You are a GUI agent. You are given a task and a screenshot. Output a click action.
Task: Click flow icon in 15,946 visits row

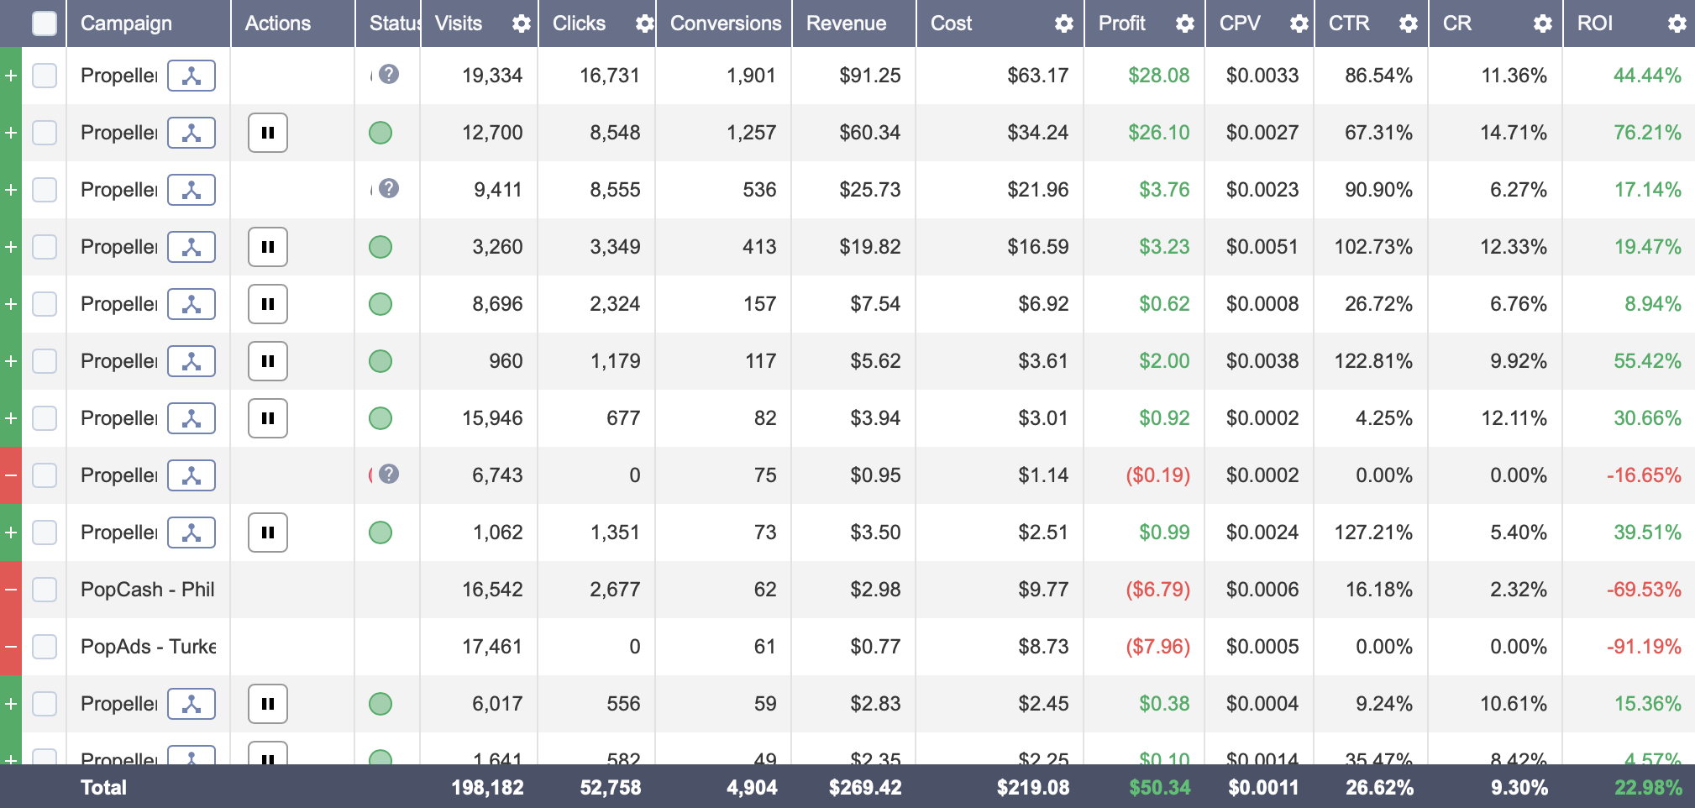(192, 418)
